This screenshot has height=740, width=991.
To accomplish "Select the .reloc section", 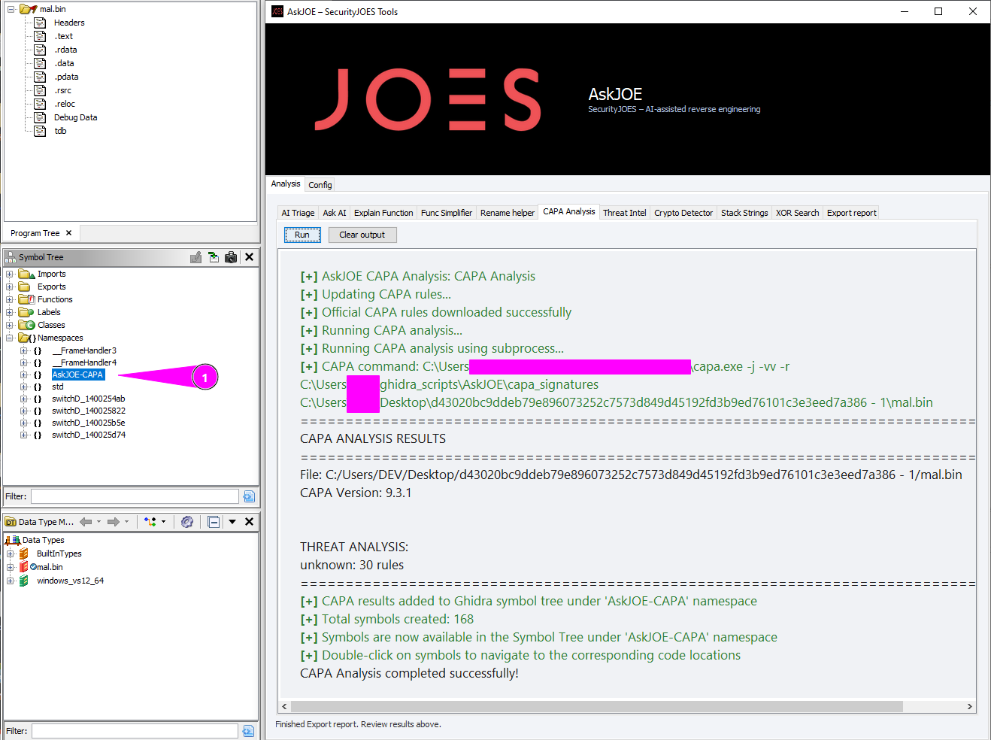I will tap(65, 104).
